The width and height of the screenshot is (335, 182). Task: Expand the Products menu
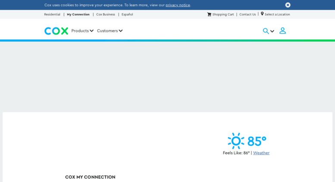pyautogui.click(x=82, y=31)
